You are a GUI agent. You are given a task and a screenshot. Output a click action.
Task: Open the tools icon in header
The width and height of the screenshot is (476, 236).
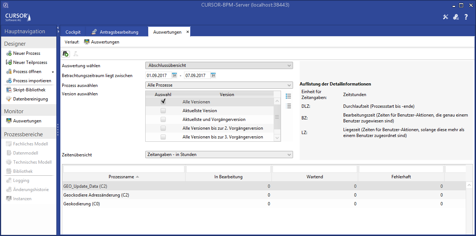[446, 17]
